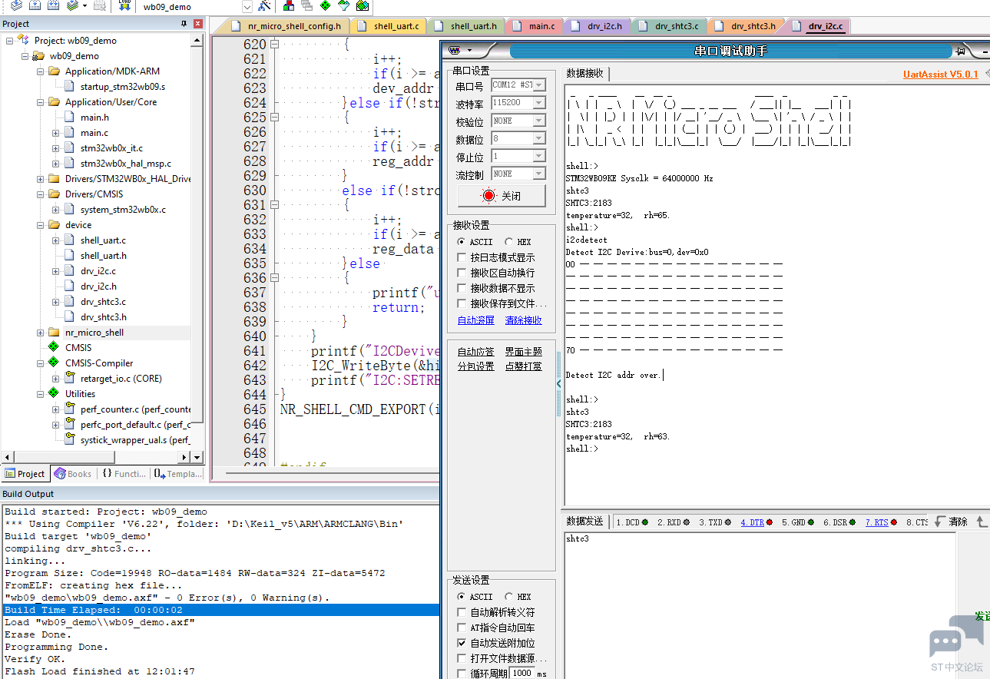Click the 清除接收 link
The image size is (990, 679).
(523, 320)
